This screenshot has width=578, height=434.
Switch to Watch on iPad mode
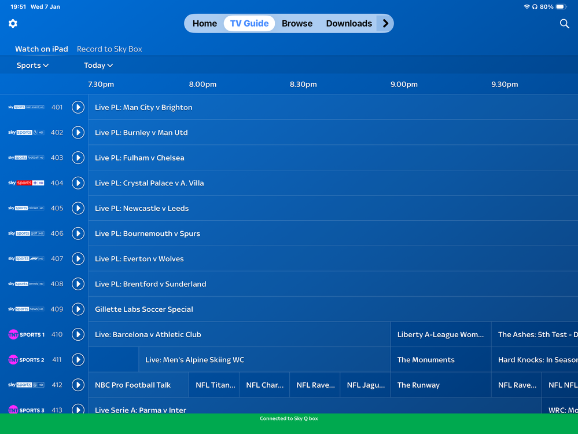(x=42, y=49)
